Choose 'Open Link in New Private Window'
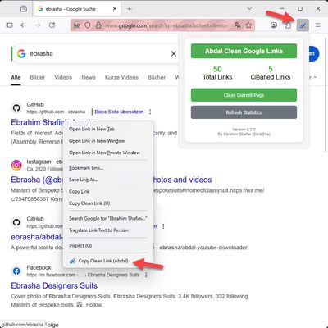The image size is (328, 328). click(x=108, y=153)
